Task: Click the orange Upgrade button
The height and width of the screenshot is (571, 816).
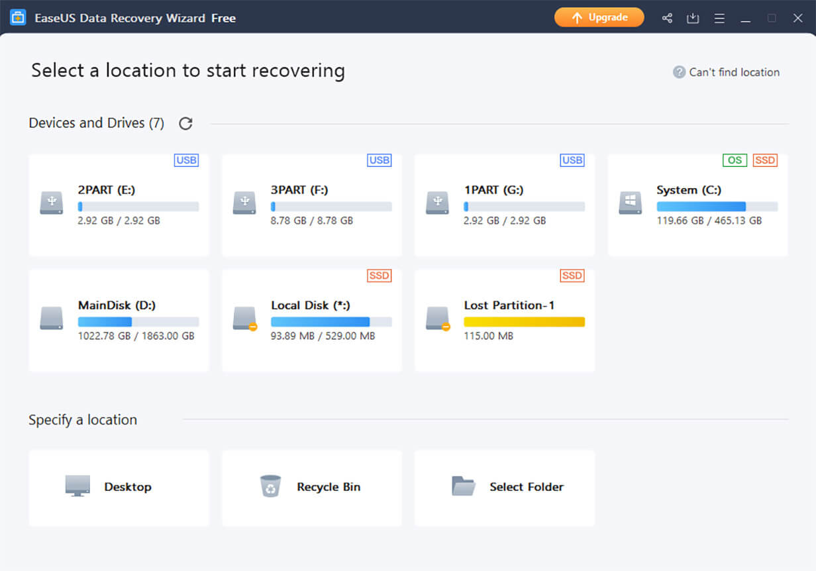Action: point(599,18)
